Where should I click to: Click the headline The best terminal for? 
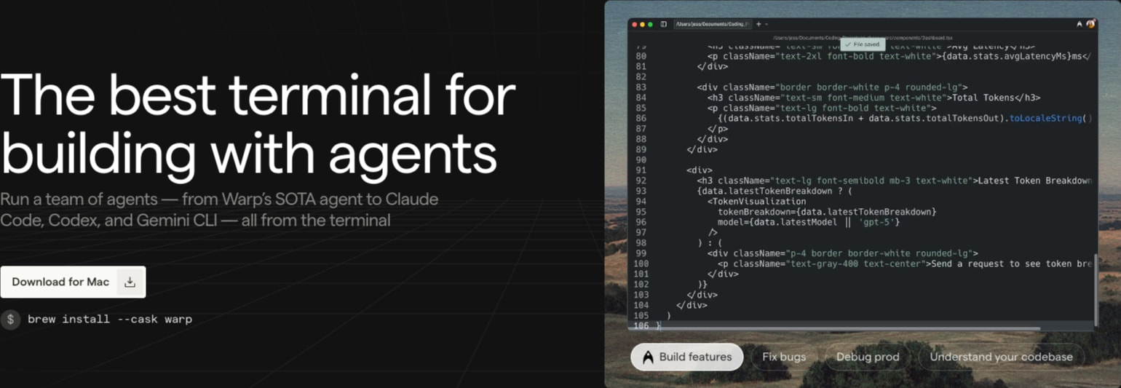tap(258, 97)
